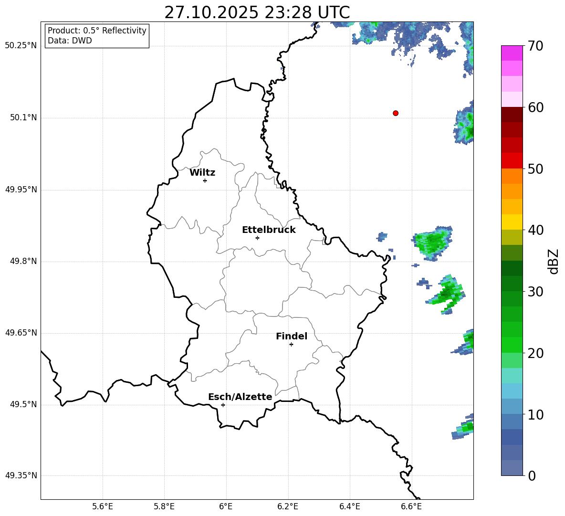Click the 50.25°N latitude label

coord(21,46)
